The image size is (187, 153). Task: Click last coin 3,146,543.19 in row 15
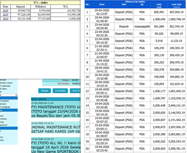(177, 113)
